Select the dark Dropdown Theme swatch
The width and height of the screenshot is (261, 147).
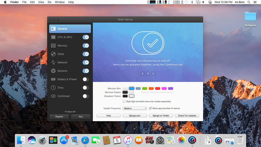click(x=125, y=96)
